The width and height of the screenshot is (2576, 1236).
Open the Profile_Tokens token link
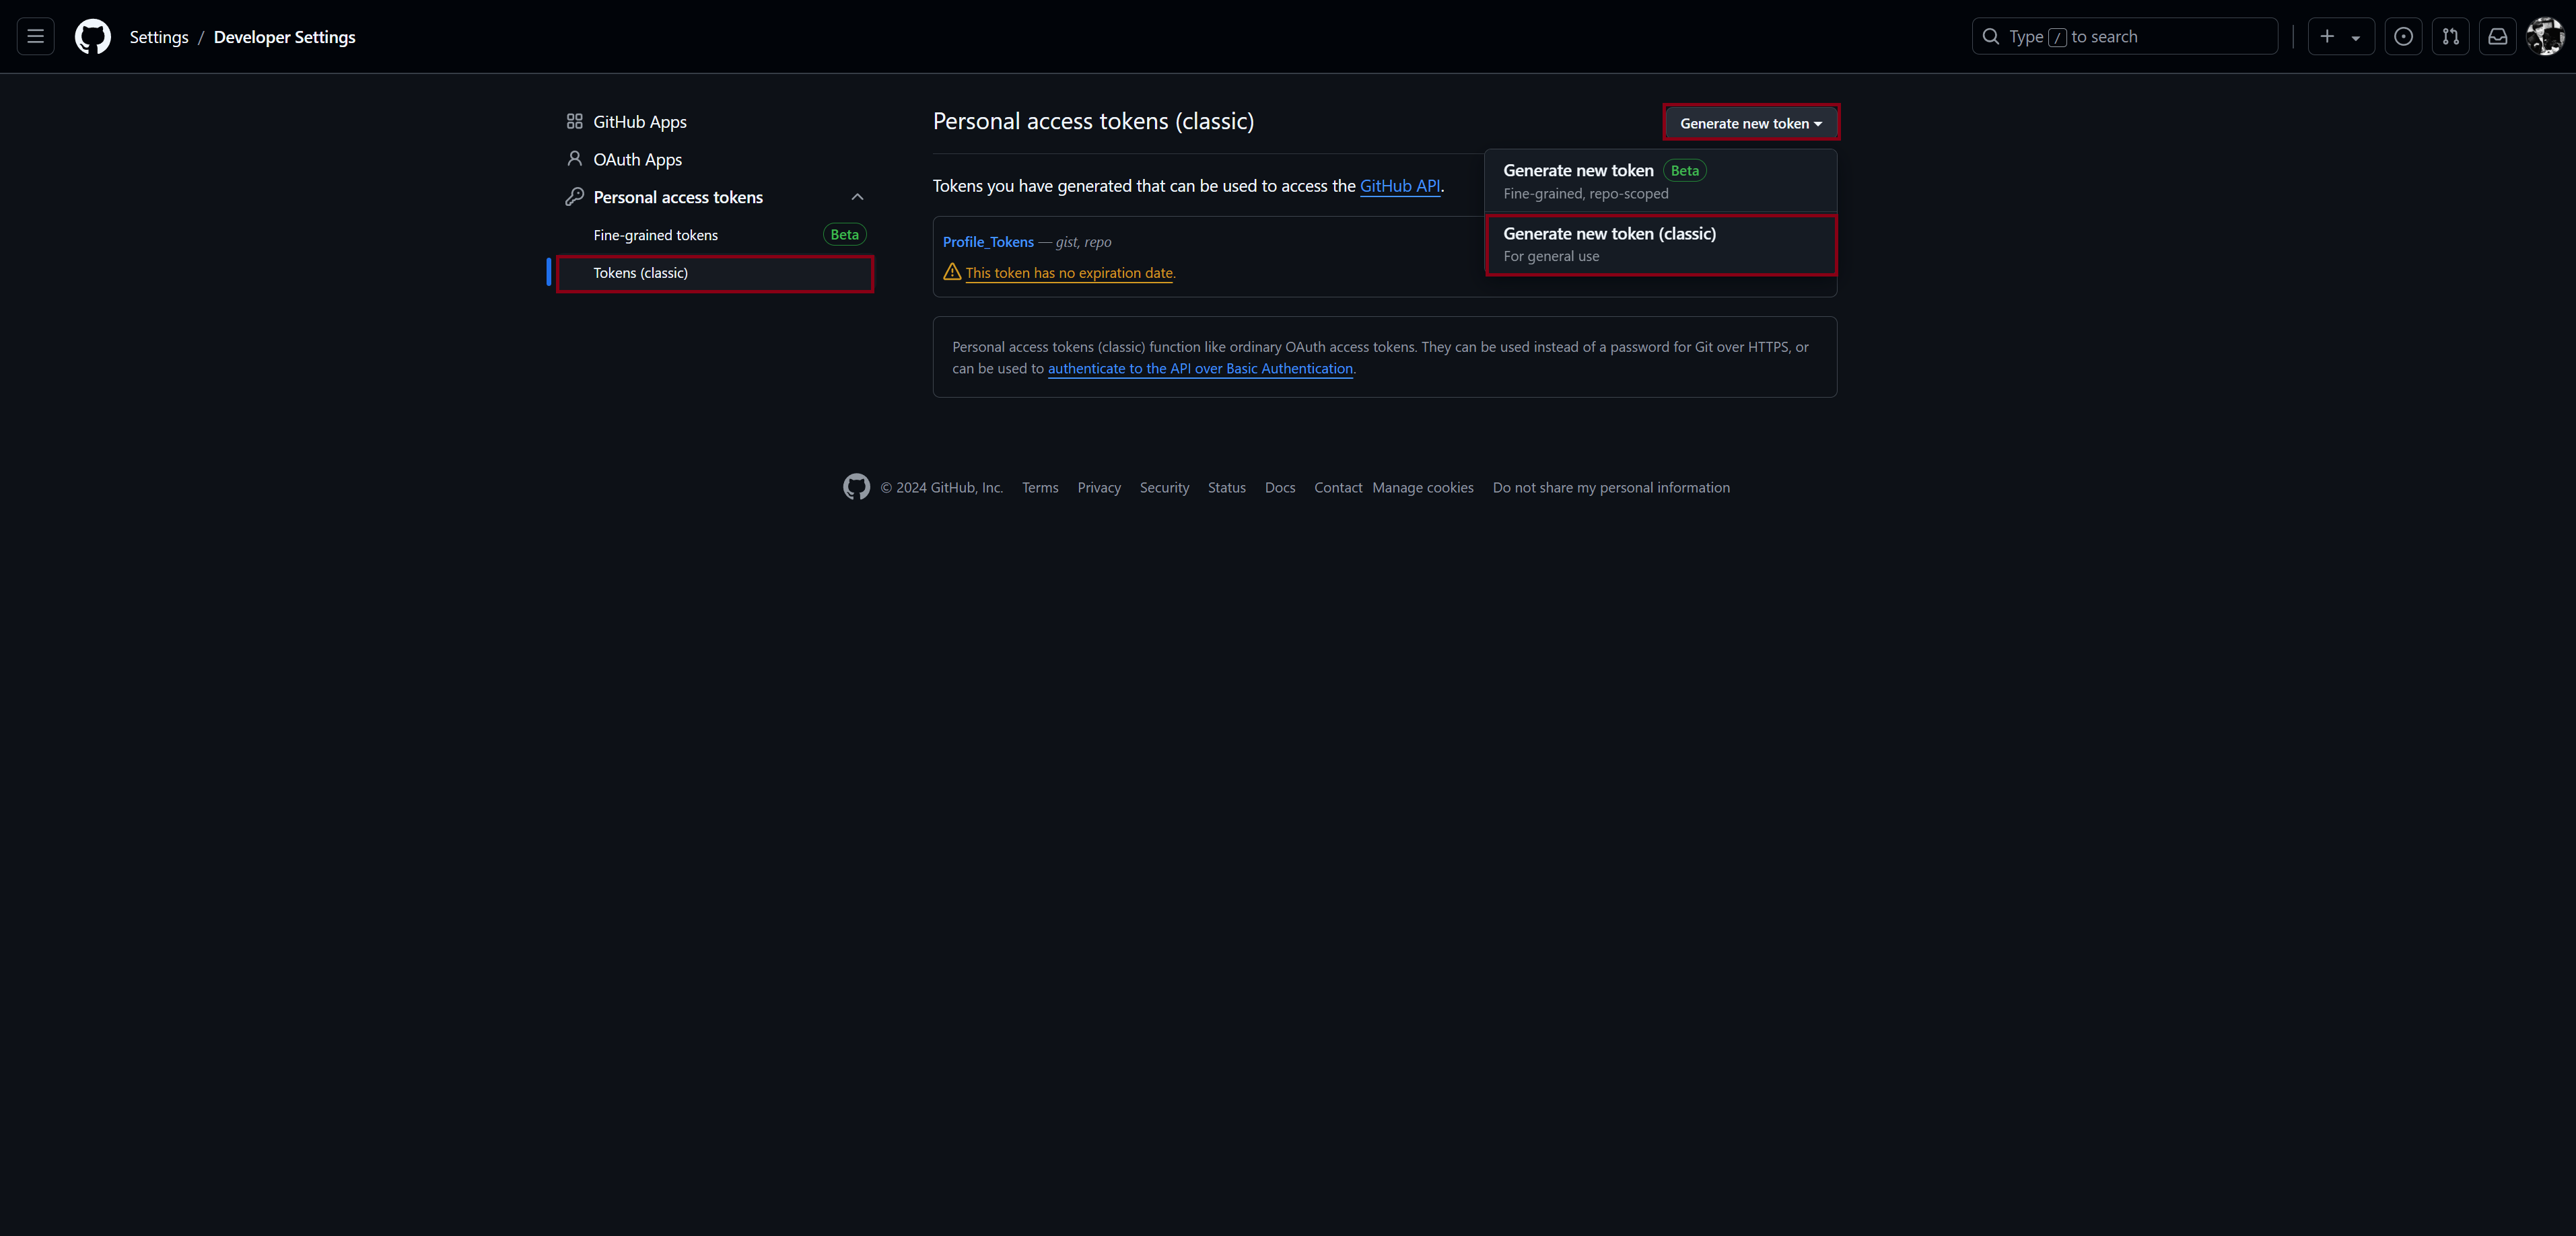988,242
